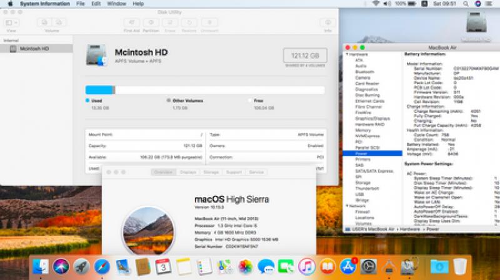500x280 pixels.
Task: Click macOS High Sierra logo in About window
Action: pyautogui.click(x=149, y=231)
